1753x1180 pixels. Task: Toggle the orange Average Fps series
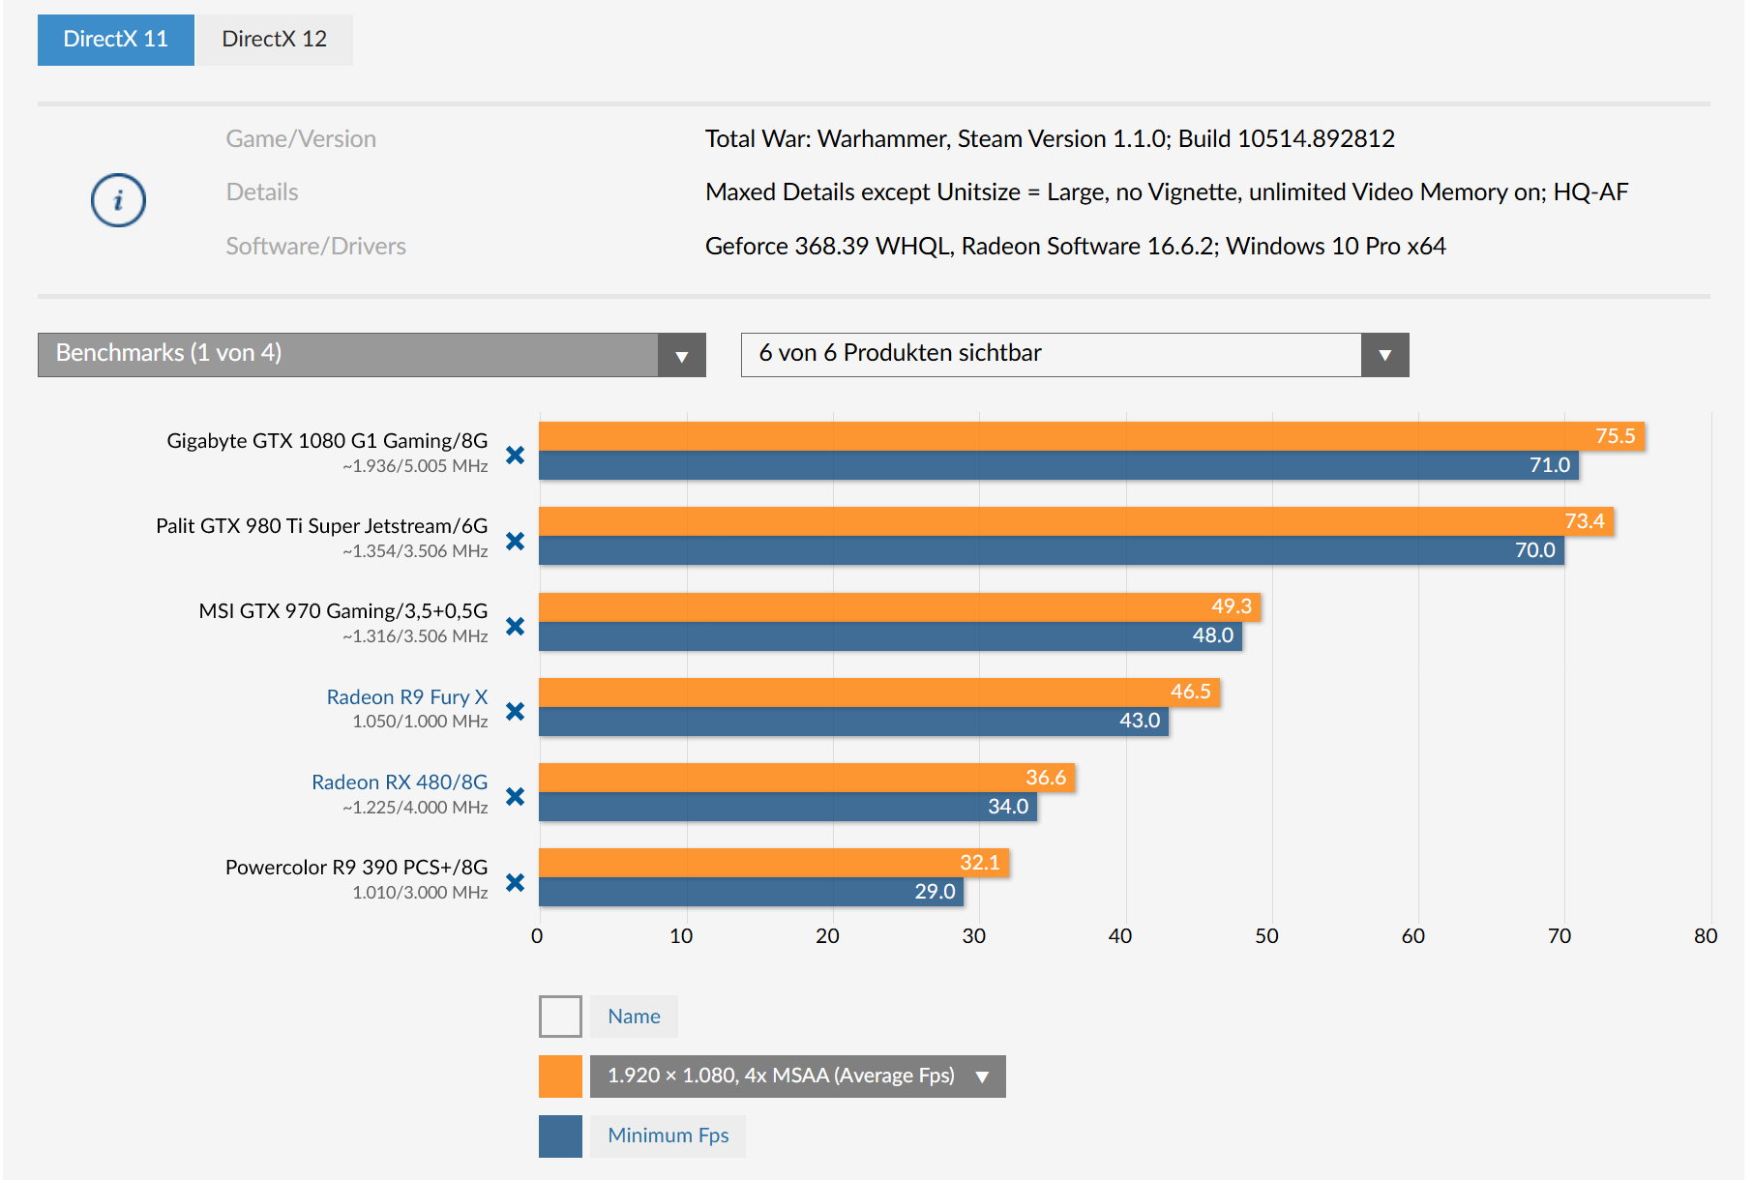[x=560, y=1077]
